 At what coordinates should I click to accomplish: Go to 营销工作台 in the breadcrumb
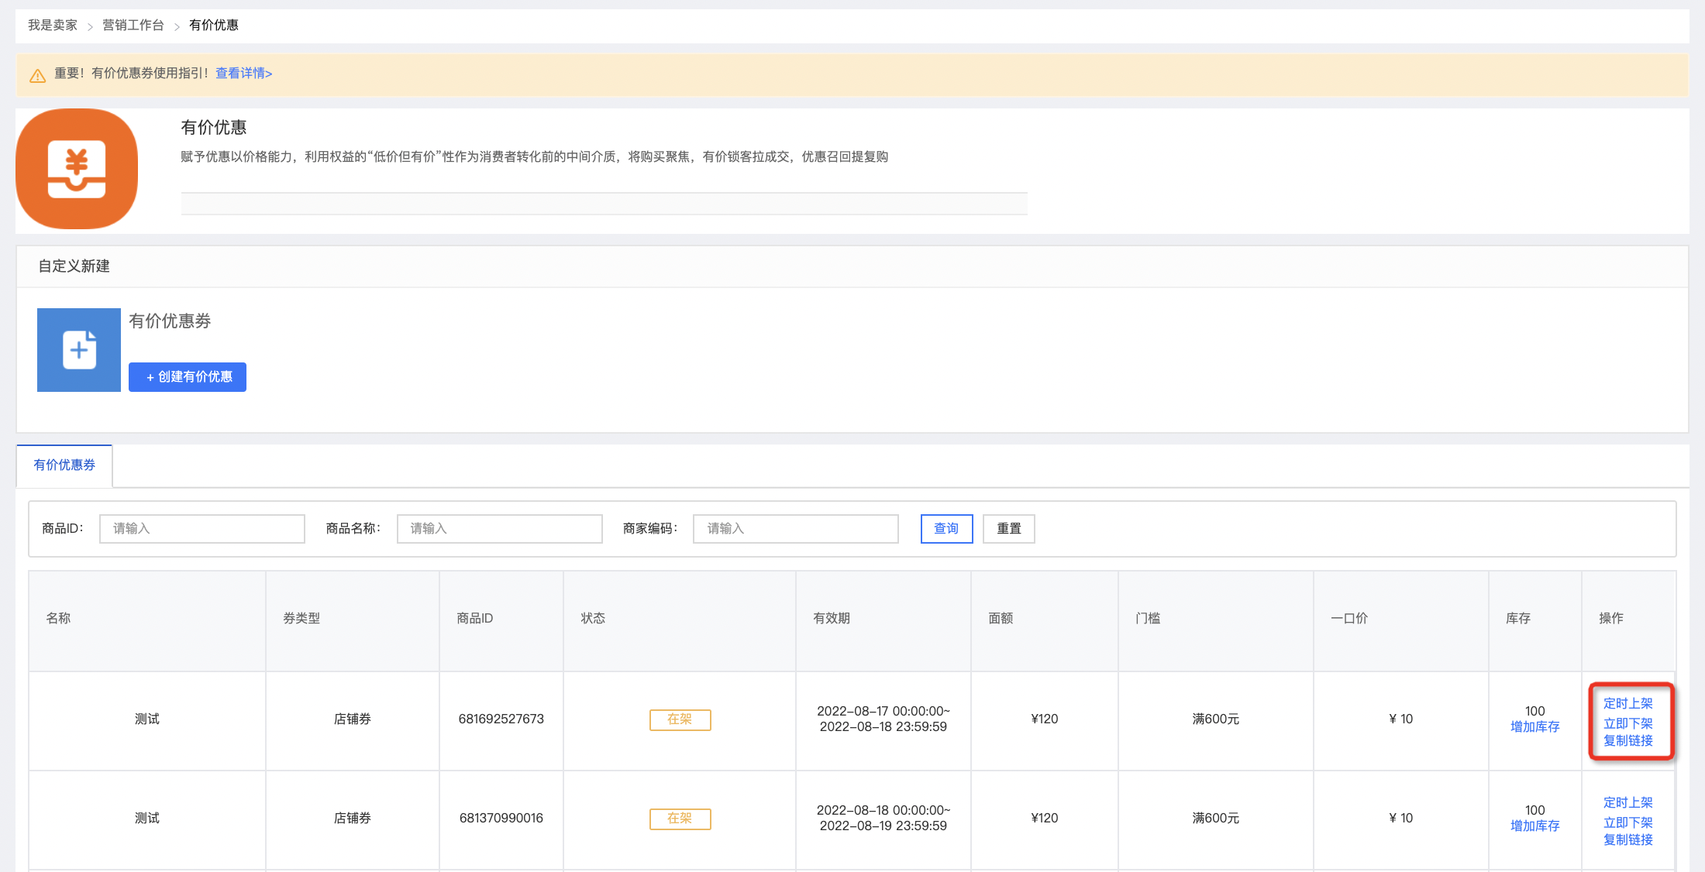tap(133, 26)
